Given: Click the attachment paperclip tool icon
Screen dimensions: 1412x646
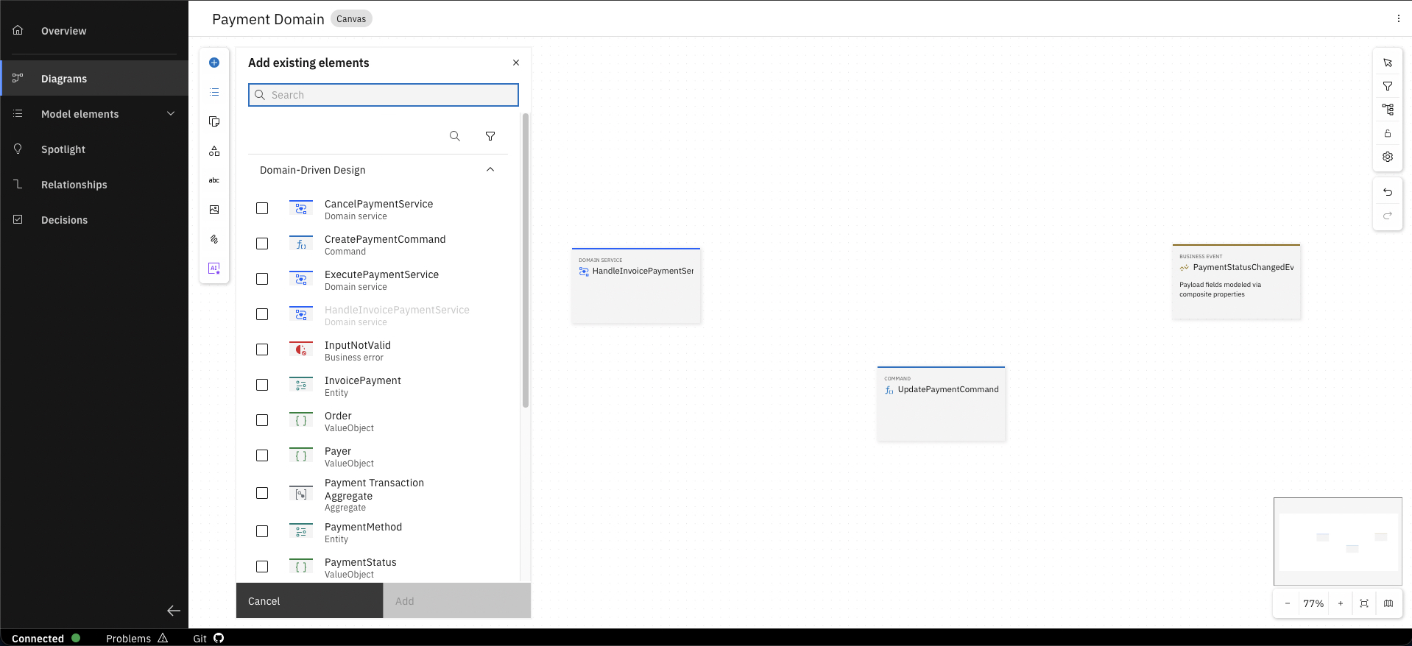Looking at the screenshot, I should 214,239.
